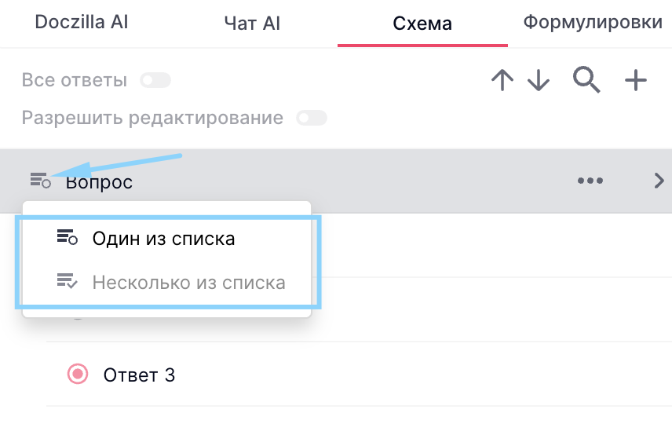Toggle the Все ответы switch

pyautogui.click(x=155, y=80)
